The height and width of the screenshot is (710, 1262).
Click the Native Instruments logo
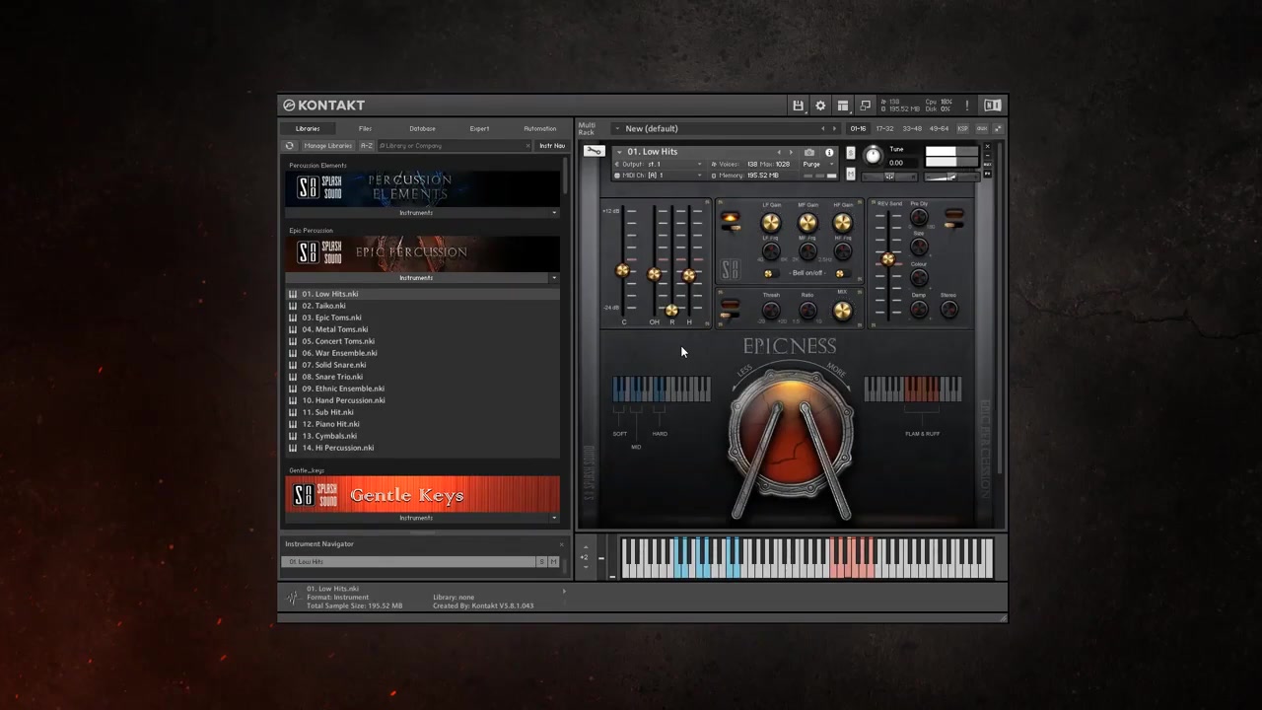tap(993, 106)
